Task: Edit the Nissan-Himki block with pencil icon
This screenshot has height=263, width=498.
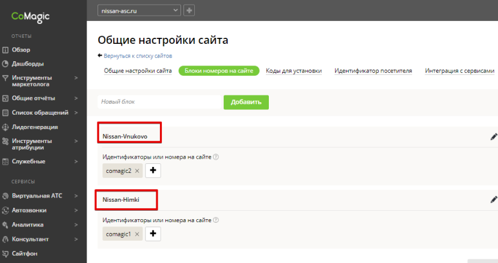Action: coord(494,199)
